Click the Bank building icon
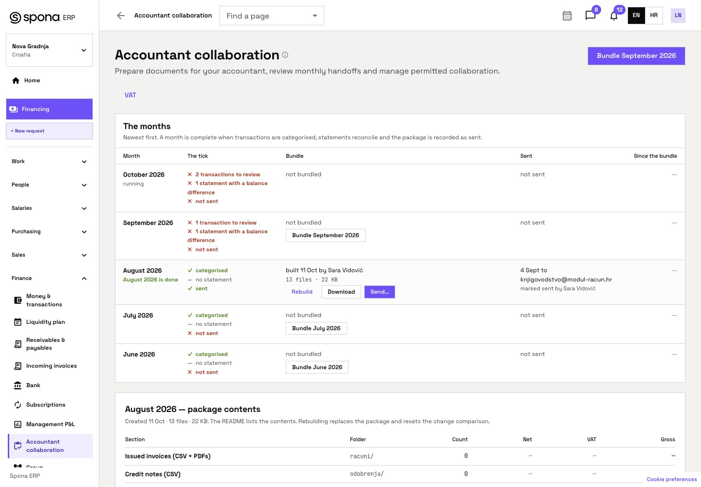The width and height of the screenshot is (701, 487). [x=18, y=385]
